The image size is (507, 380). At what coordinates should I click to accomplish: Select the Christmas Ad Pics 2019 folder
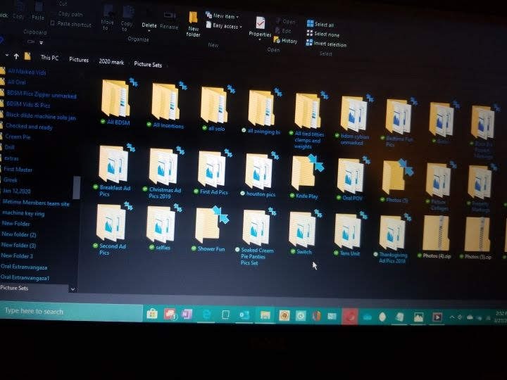pos(162,168)
